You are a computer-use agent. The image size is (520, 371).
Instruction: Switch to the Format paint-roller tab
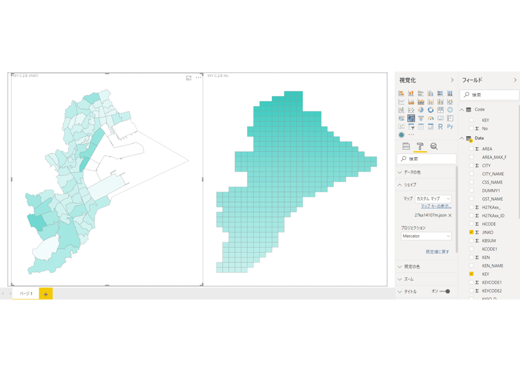click(420, 146)
